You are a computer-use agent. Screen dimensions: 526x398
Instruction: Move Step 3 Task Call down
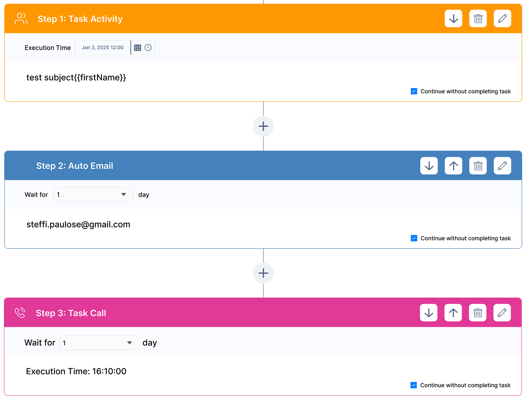coord(429,313)
